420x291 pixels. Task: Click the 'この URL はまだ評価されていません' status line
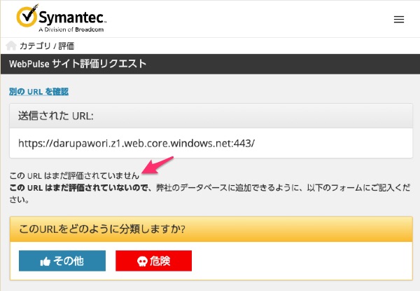pyautogui.click(x=74, y=175)
